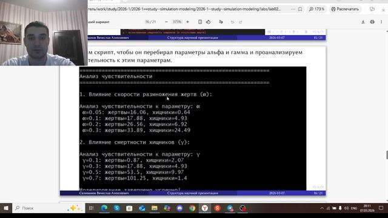Click the 173 % zoom indicator in address bar

316,9
